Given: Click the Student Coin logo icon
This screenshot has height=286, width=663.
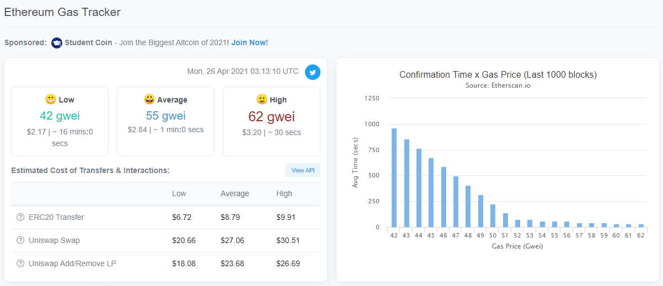Looking at the screenshot, I should [x=56, y=42].
